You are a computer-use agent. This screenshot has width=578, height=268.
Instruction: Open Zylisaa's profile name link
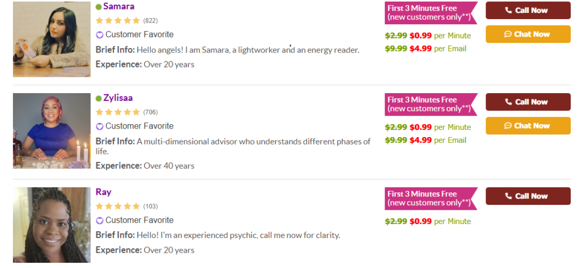tap(118, 98)
